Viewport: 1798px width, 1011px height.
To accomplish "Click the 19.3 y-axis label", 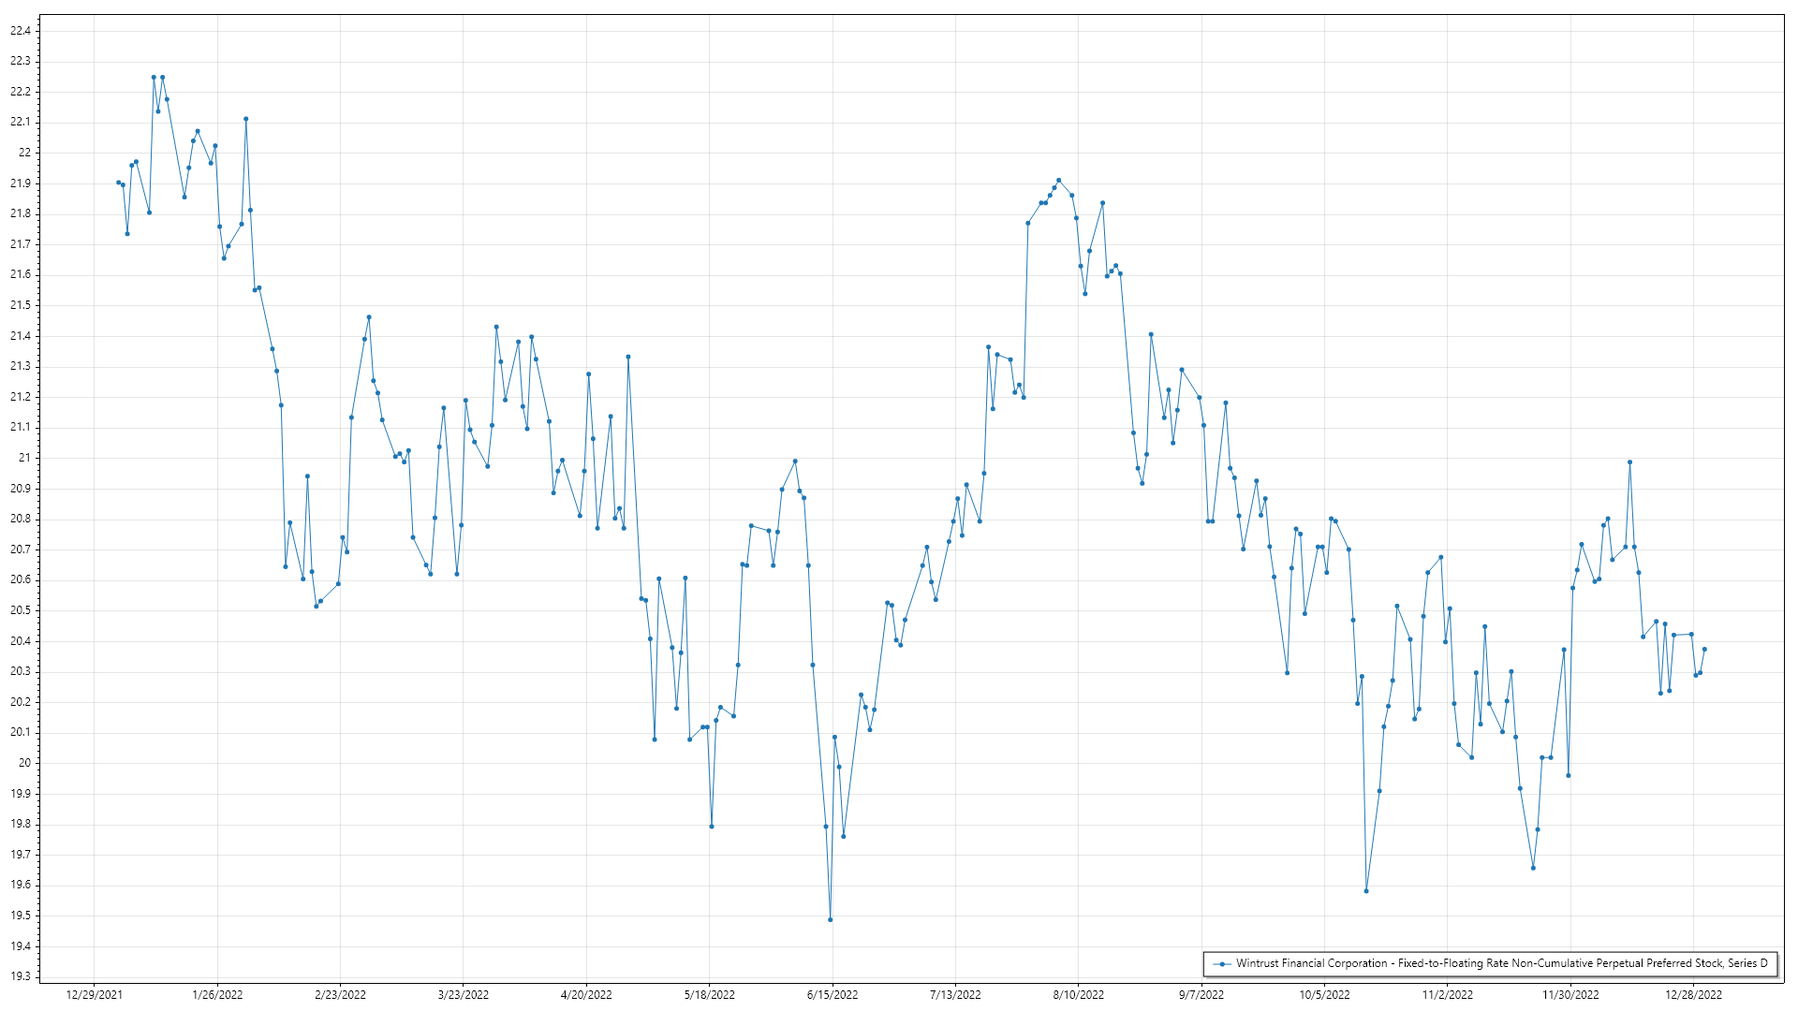I will [x=20, y=976].
